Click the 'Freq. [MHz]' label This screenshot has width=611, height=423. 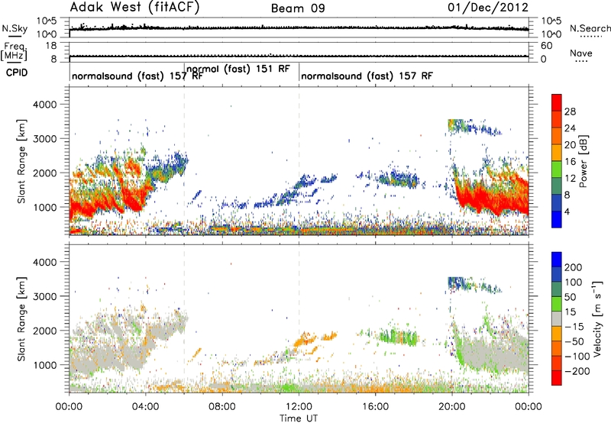(15, 52)
